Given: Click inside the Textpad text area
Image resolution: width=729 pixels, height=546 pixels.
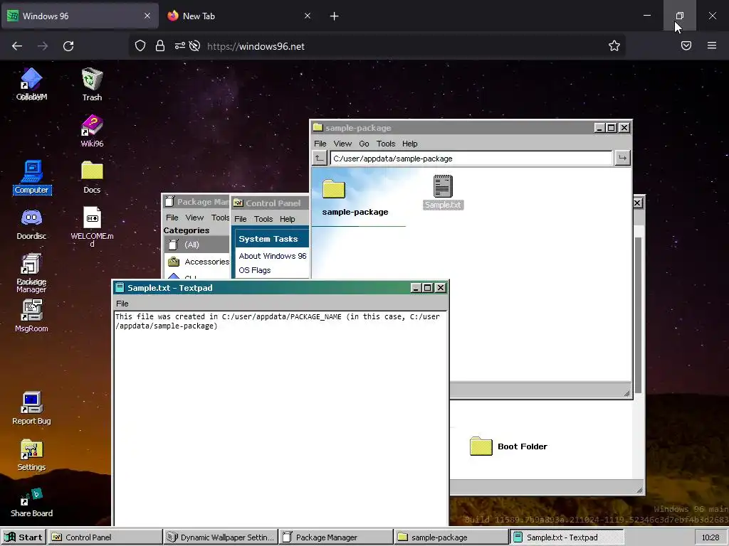Looking at the screenshot, I should [280, 418].
